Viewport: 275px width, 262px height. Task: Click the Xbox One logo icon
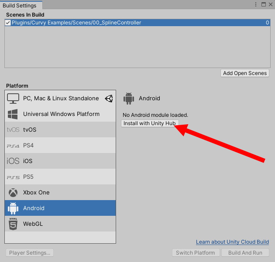[x=13, y=193]
